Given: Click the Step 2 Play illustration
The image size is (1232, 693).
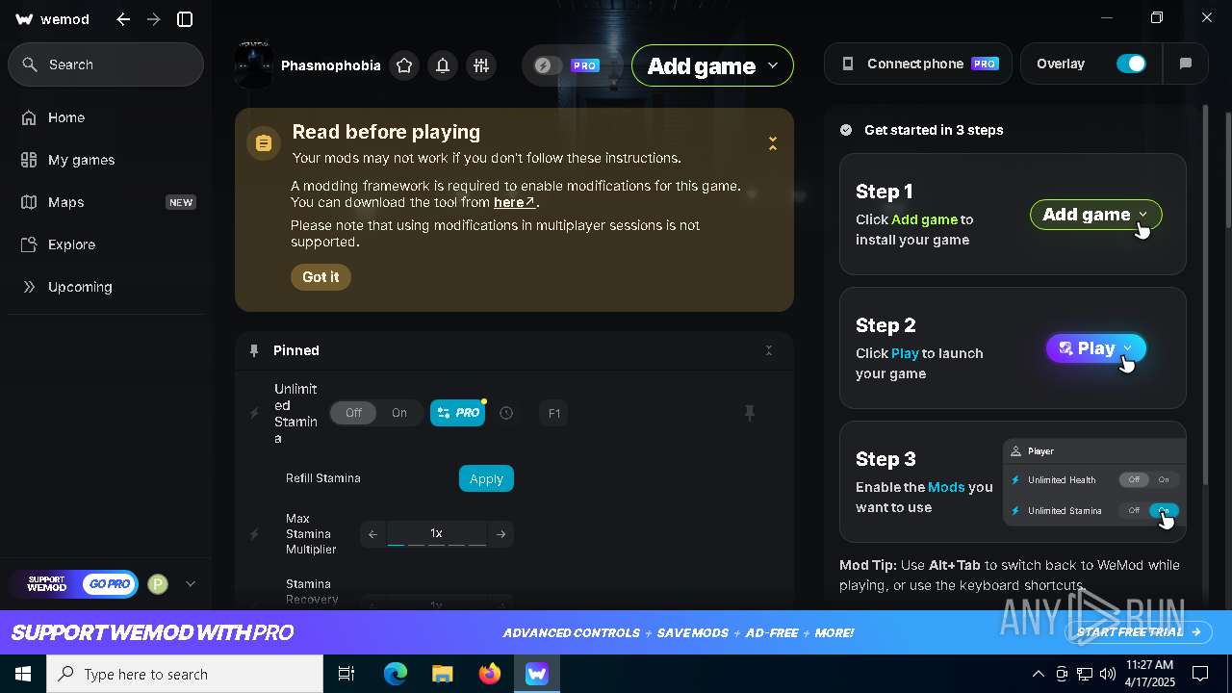Looking at the screenshot, I should pos(1096,348).
